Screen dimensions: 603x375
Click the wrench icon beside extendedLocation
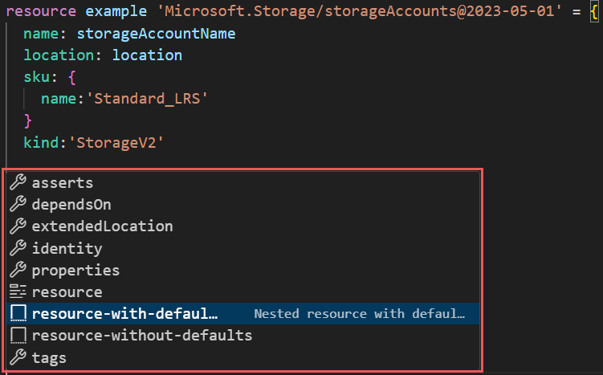[17, 226]
